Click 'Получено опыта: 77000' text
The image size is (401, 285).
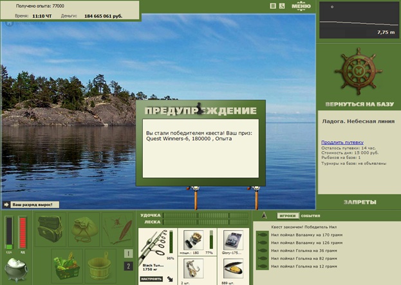click(x=40, y=6)
